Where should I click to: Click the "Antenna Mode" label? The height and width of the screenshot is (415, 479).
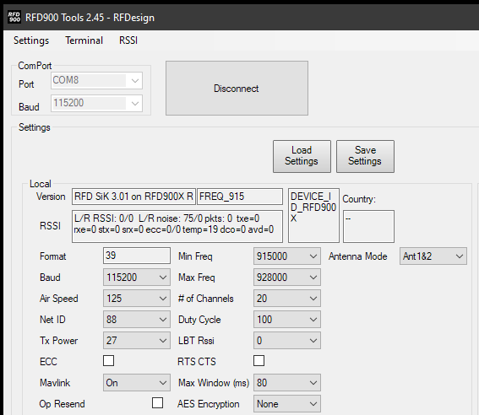tap(357, 256)
